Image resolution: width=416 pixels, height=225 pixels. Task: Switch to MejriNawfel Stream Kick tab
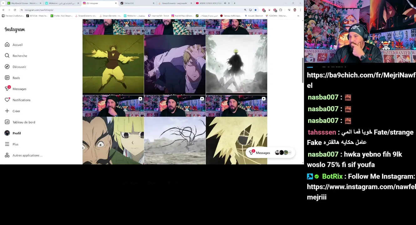coord(24,3)
